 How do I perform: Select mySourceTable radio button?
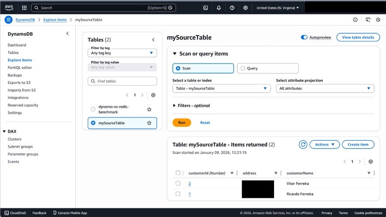point(93,123)
